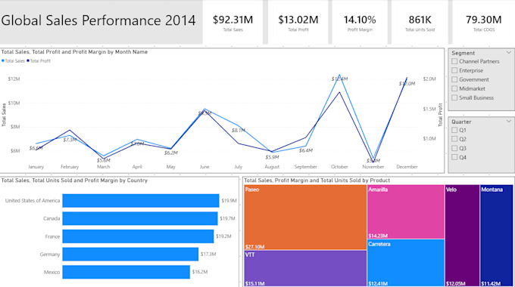Click the 861K Total Units Sold card
Screen dimensions: 515x287
tap(420, 22)
